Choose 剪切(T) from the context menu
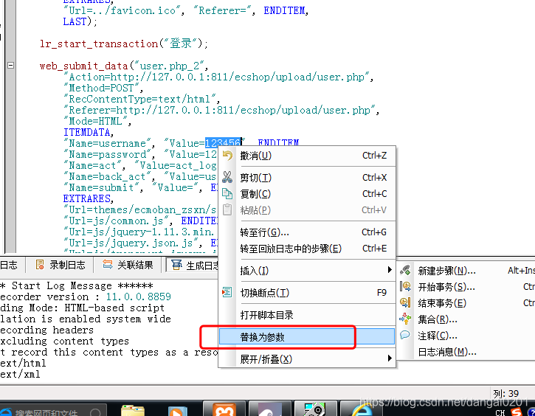This screenshot has width=535, height=416. (x=307, y=178)
